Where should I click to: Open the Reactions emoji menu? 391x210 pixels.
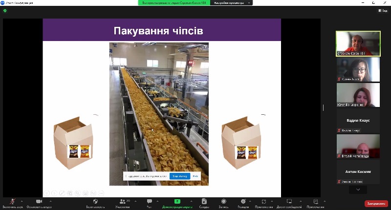click(x=243, y=203)
